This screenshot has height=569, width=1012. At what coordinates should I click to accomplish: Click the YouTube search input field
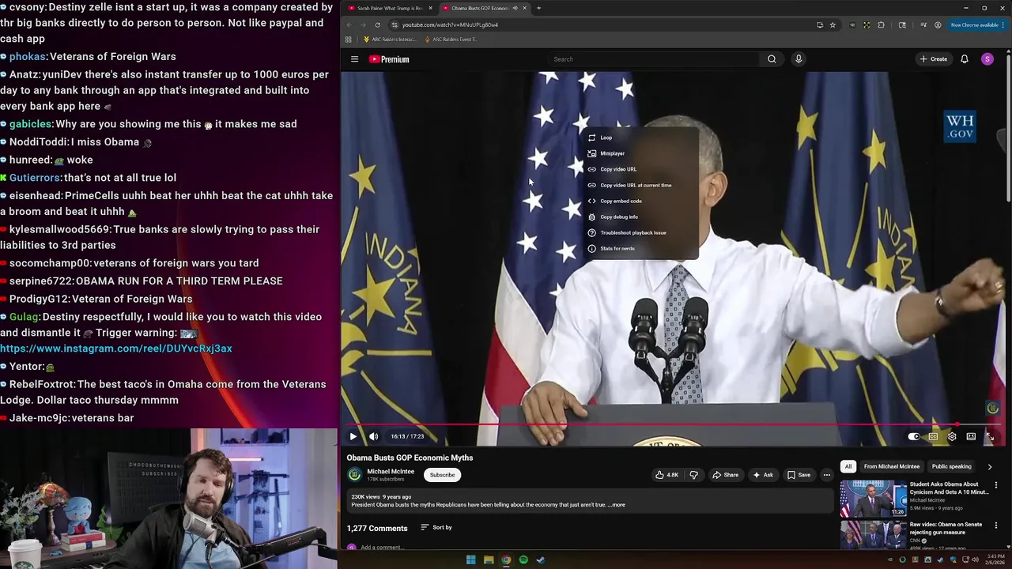653,59
